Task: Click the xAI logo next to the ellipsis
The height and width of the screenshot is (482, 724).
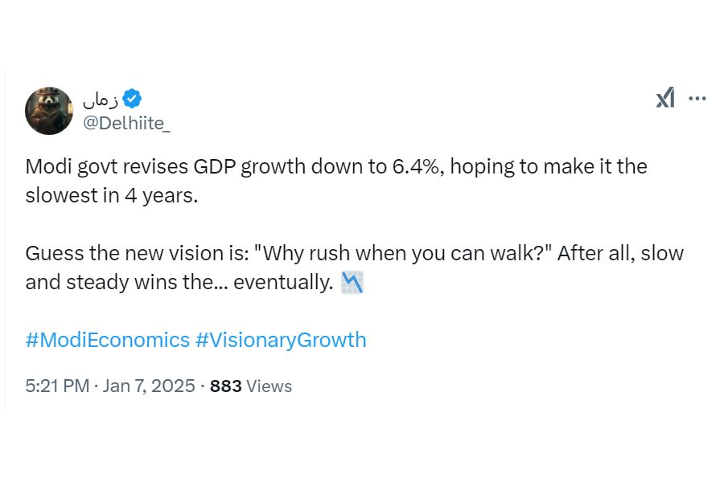Action: coord(665,98)
